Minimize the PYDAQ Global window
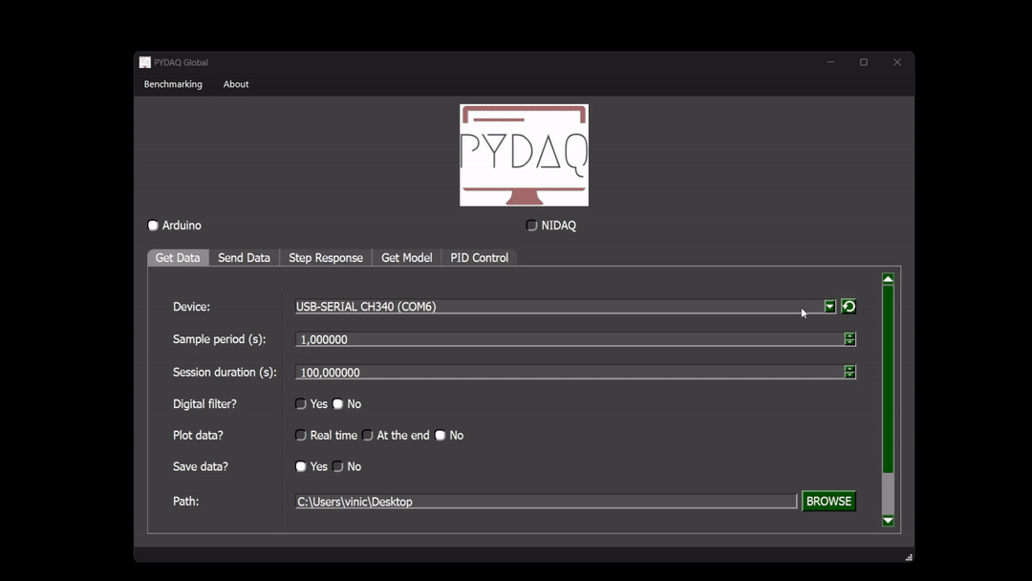Viewport: 1032px width, 581px height. [x=830, y=62]
